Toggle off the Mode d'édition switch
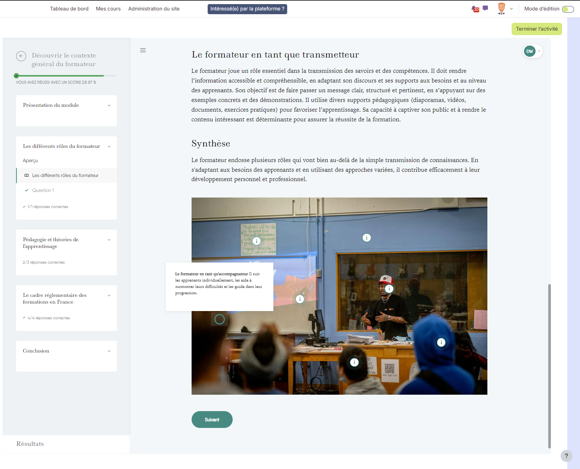The height and width of the screenshot is (469, 580). [x=568, y=9]
